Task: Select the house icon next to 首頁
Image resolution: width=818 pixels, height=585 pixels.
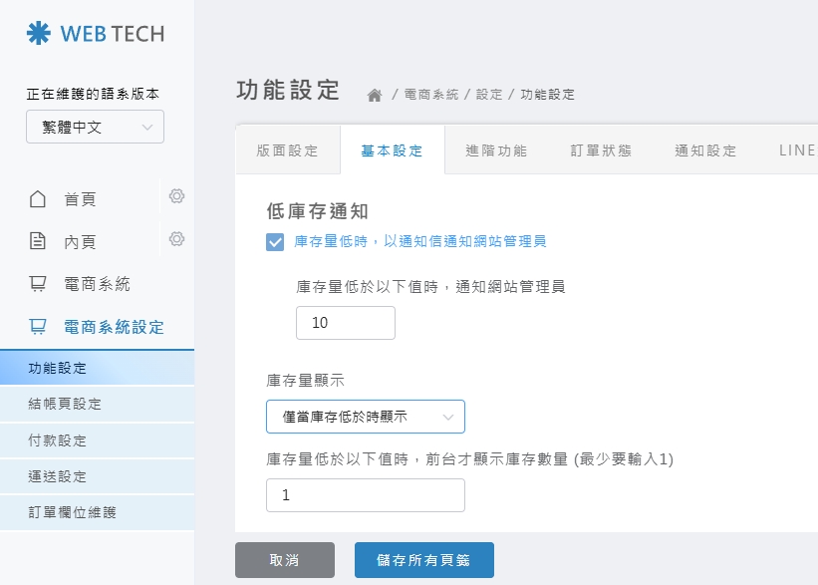Action: [x=37, y=198]
